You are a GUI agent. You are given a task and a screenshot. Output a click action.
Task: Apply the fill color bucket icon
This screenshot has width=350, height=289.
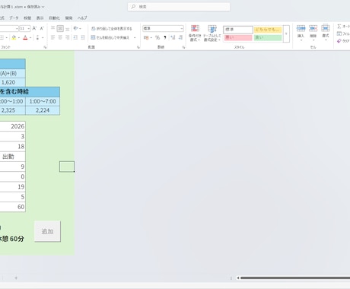pos(14,37)
